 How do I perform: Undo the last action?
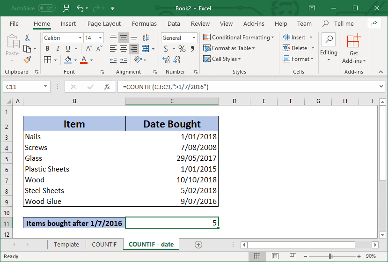coord(80,8)
